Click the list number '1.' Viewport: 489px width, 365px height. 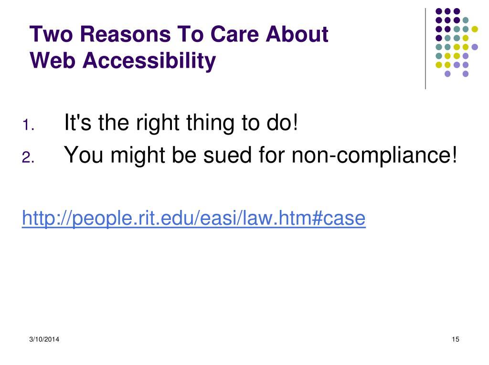28,125
